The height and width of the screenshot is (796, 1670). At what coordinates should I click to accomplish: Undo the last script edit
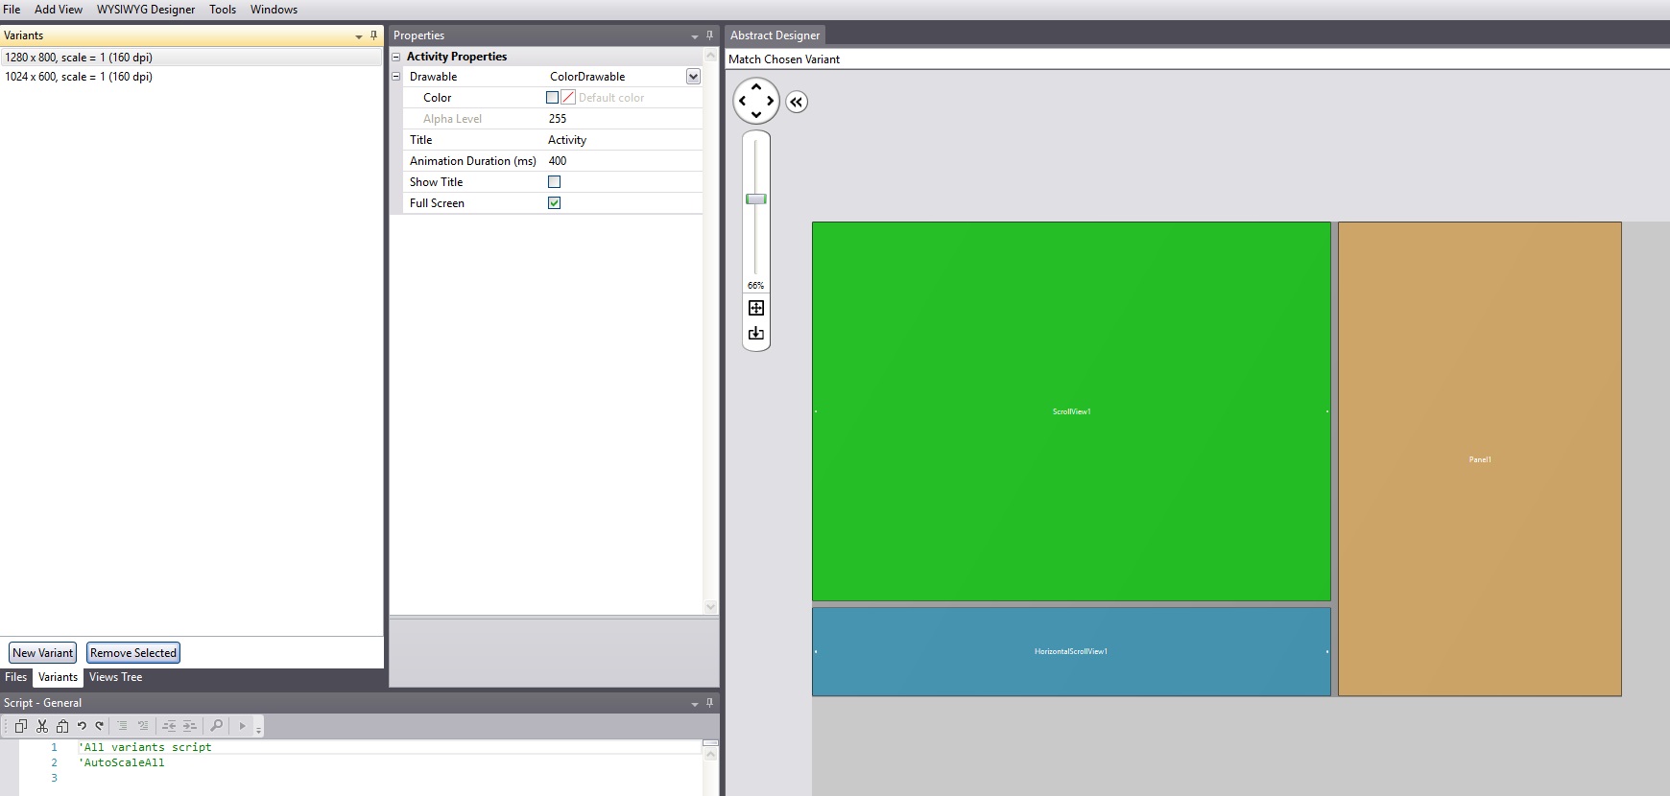[x=83, y=726]
